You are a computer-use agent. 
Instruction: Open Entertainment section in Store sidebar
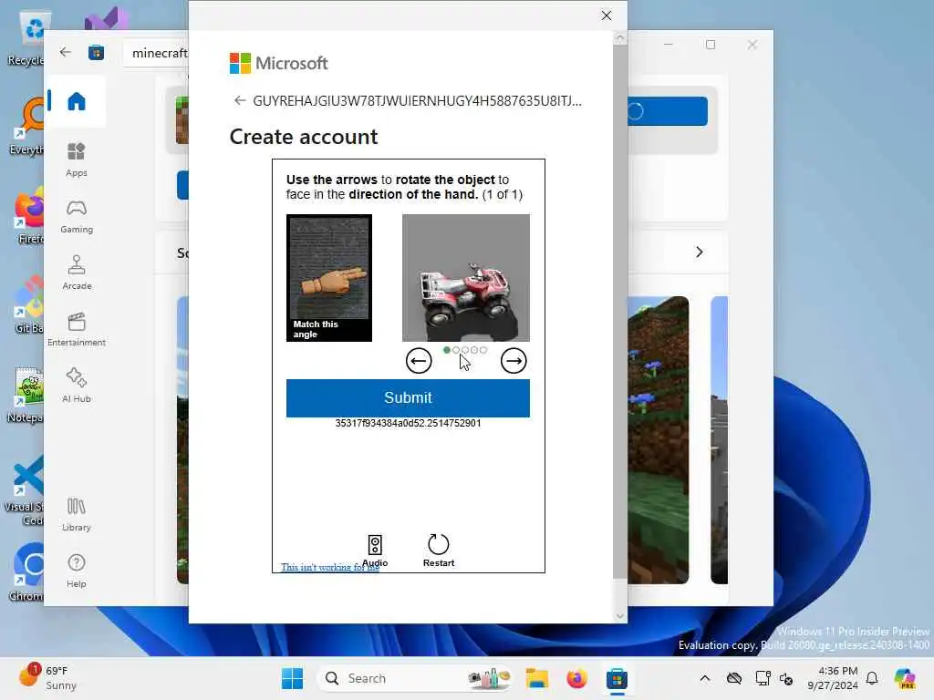(77, 329)
